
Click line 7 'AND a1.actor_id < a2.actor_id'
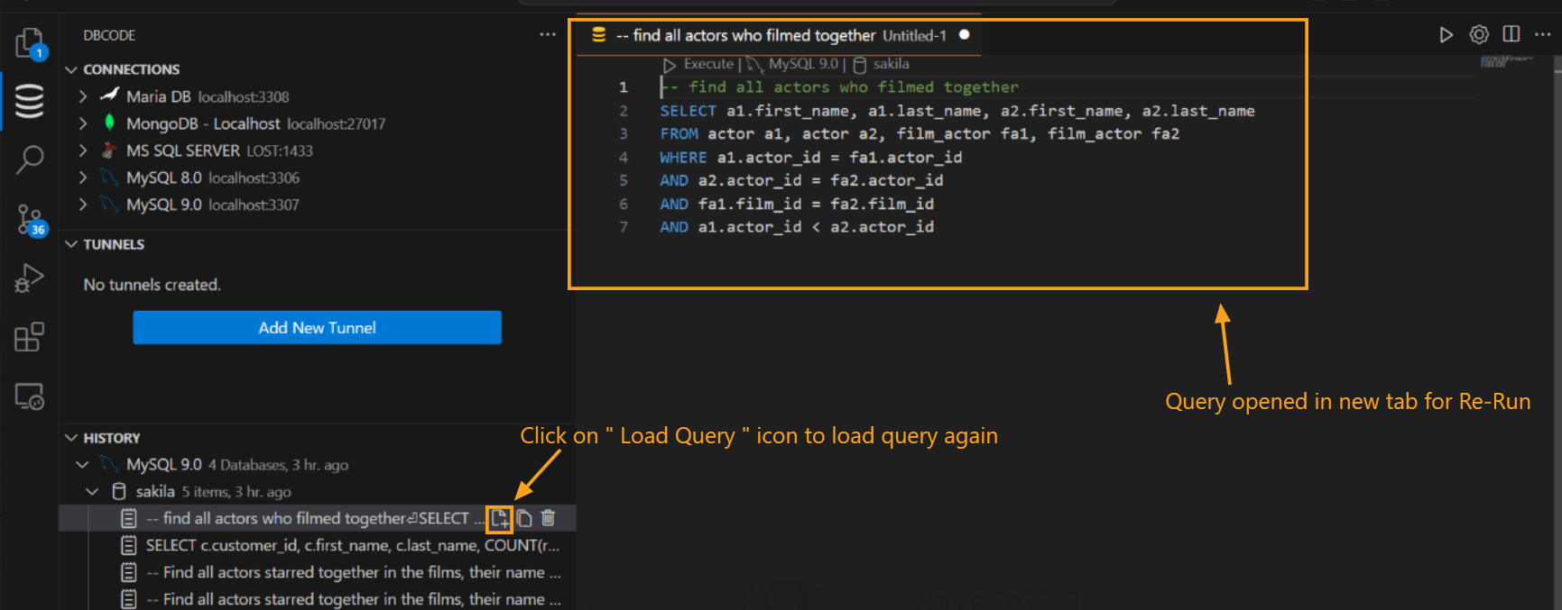(x=797, y=227)
